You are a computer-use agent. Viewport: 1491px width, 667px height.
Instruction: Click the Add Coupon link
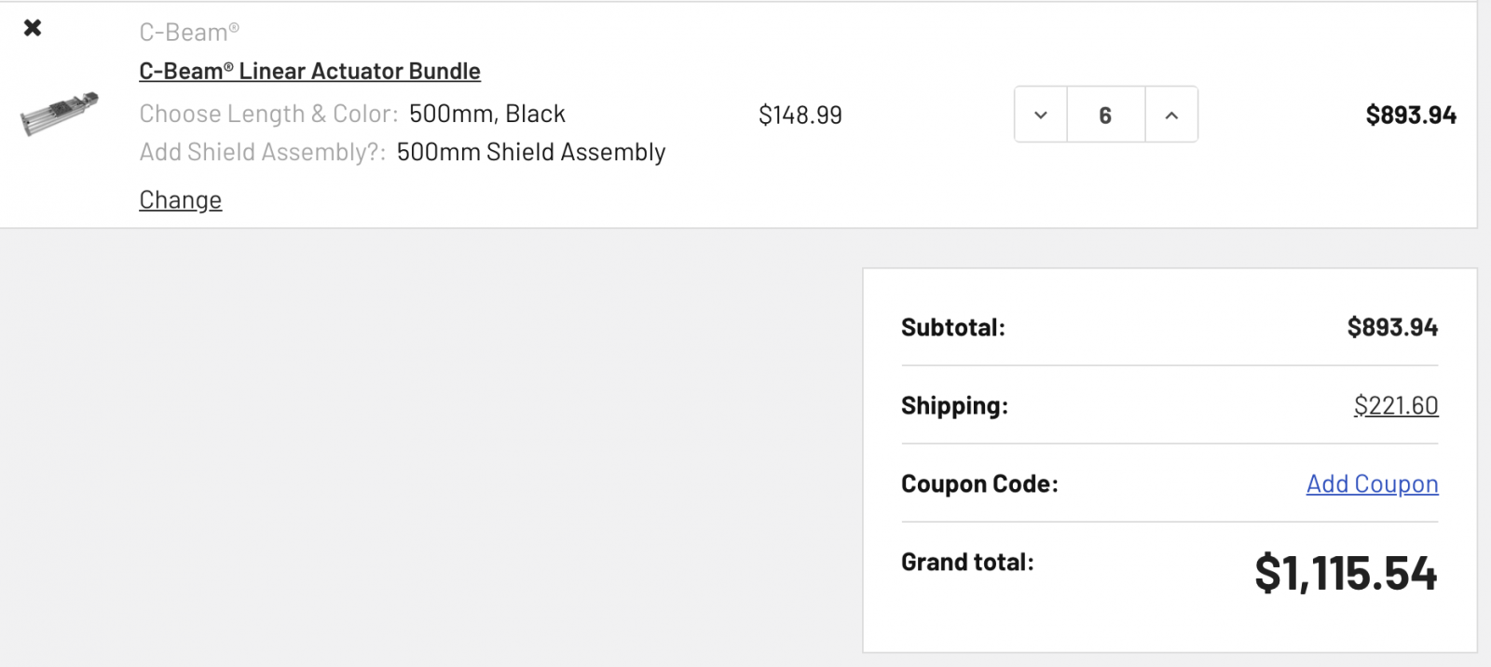coord(1372,483)
